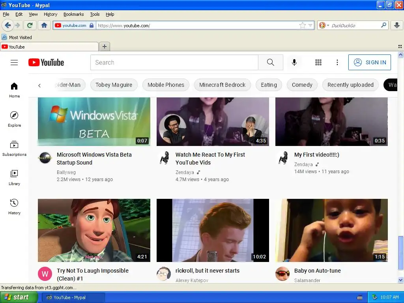This screenshot has height=303, width=404.
Task: Select the Tobey Maguire chip
Action: pos(114,85)
